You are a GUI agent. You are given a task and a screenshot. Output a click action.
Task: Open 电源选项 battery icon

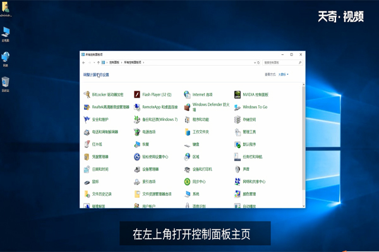[x=145, y=132]
